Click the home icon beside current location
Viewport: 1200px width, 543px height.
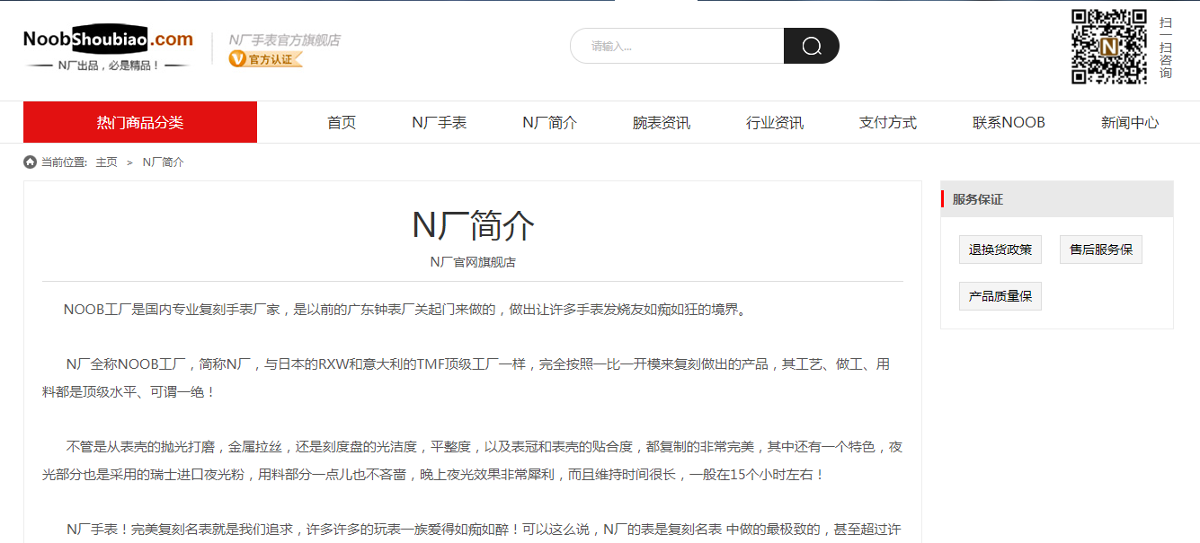coord(30,162)
